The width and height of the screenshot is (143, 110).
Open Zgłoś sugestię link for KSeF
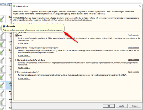133,35
